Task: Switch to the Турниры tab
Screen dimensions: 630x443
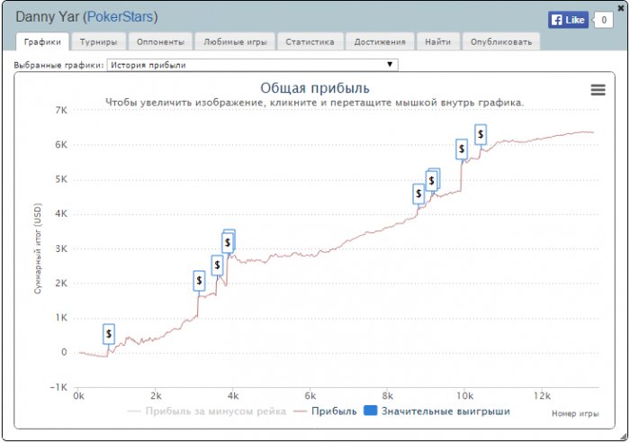Action: (x=98, y=41)
